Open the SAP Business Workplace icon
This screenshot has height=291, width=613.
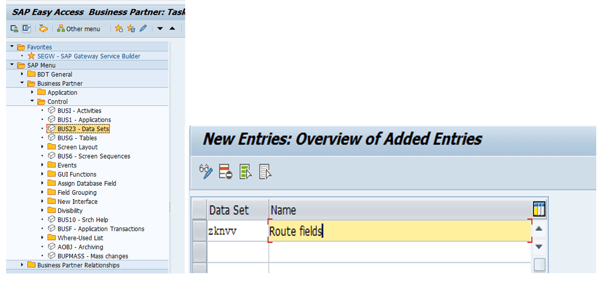[43, 29]
